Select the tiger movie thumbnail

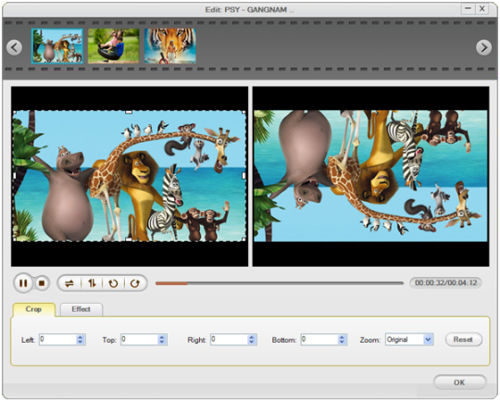click(170, 46)
